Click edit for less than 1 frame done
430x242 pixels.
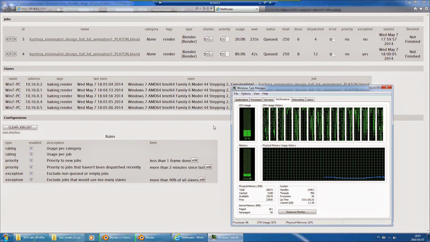[x=195, y=160]
